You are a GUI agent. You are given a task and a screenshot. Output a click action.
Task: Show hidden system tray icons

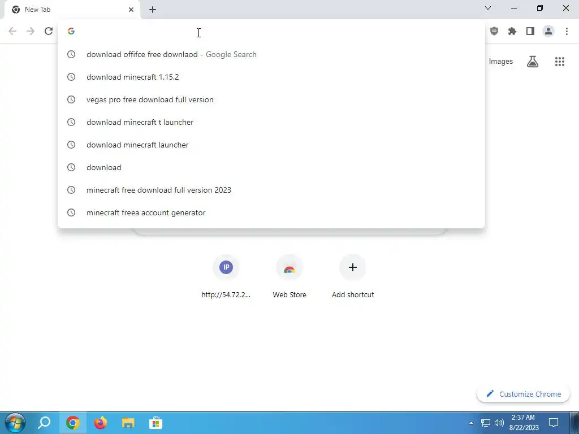pyautogui.click(x=471, y=423)
